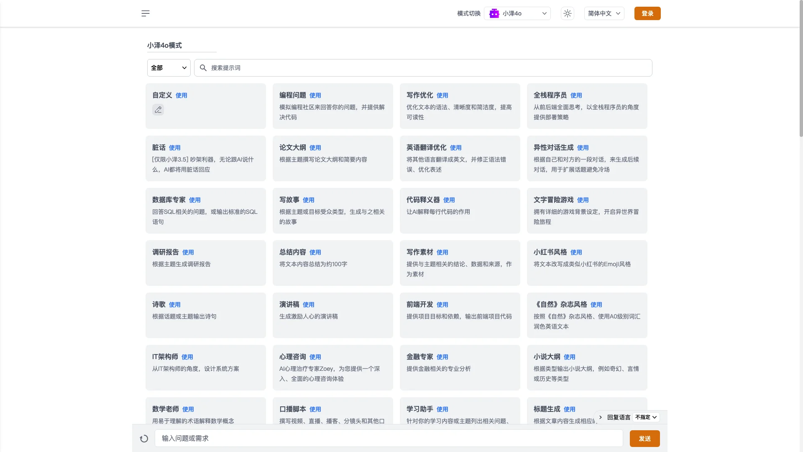Open the hamburger sidebar menu icon
Screen dimensions: 803x452
pyautogui.click(x=145, y=13)
